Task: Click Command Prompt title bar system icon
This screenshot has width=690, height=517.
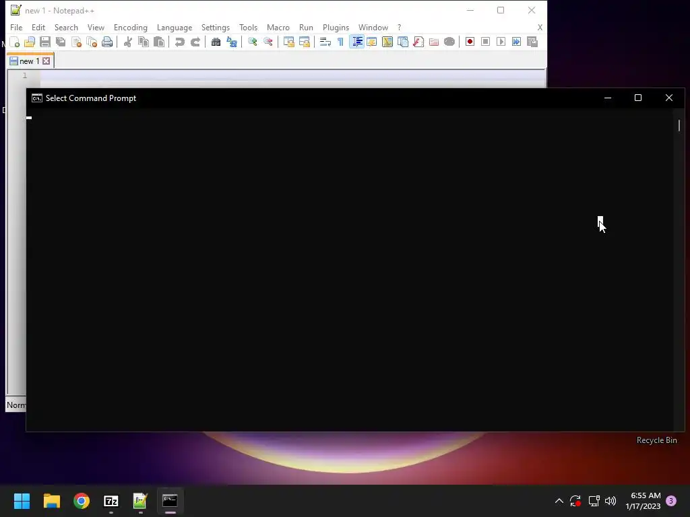Action: click(37, 98)
